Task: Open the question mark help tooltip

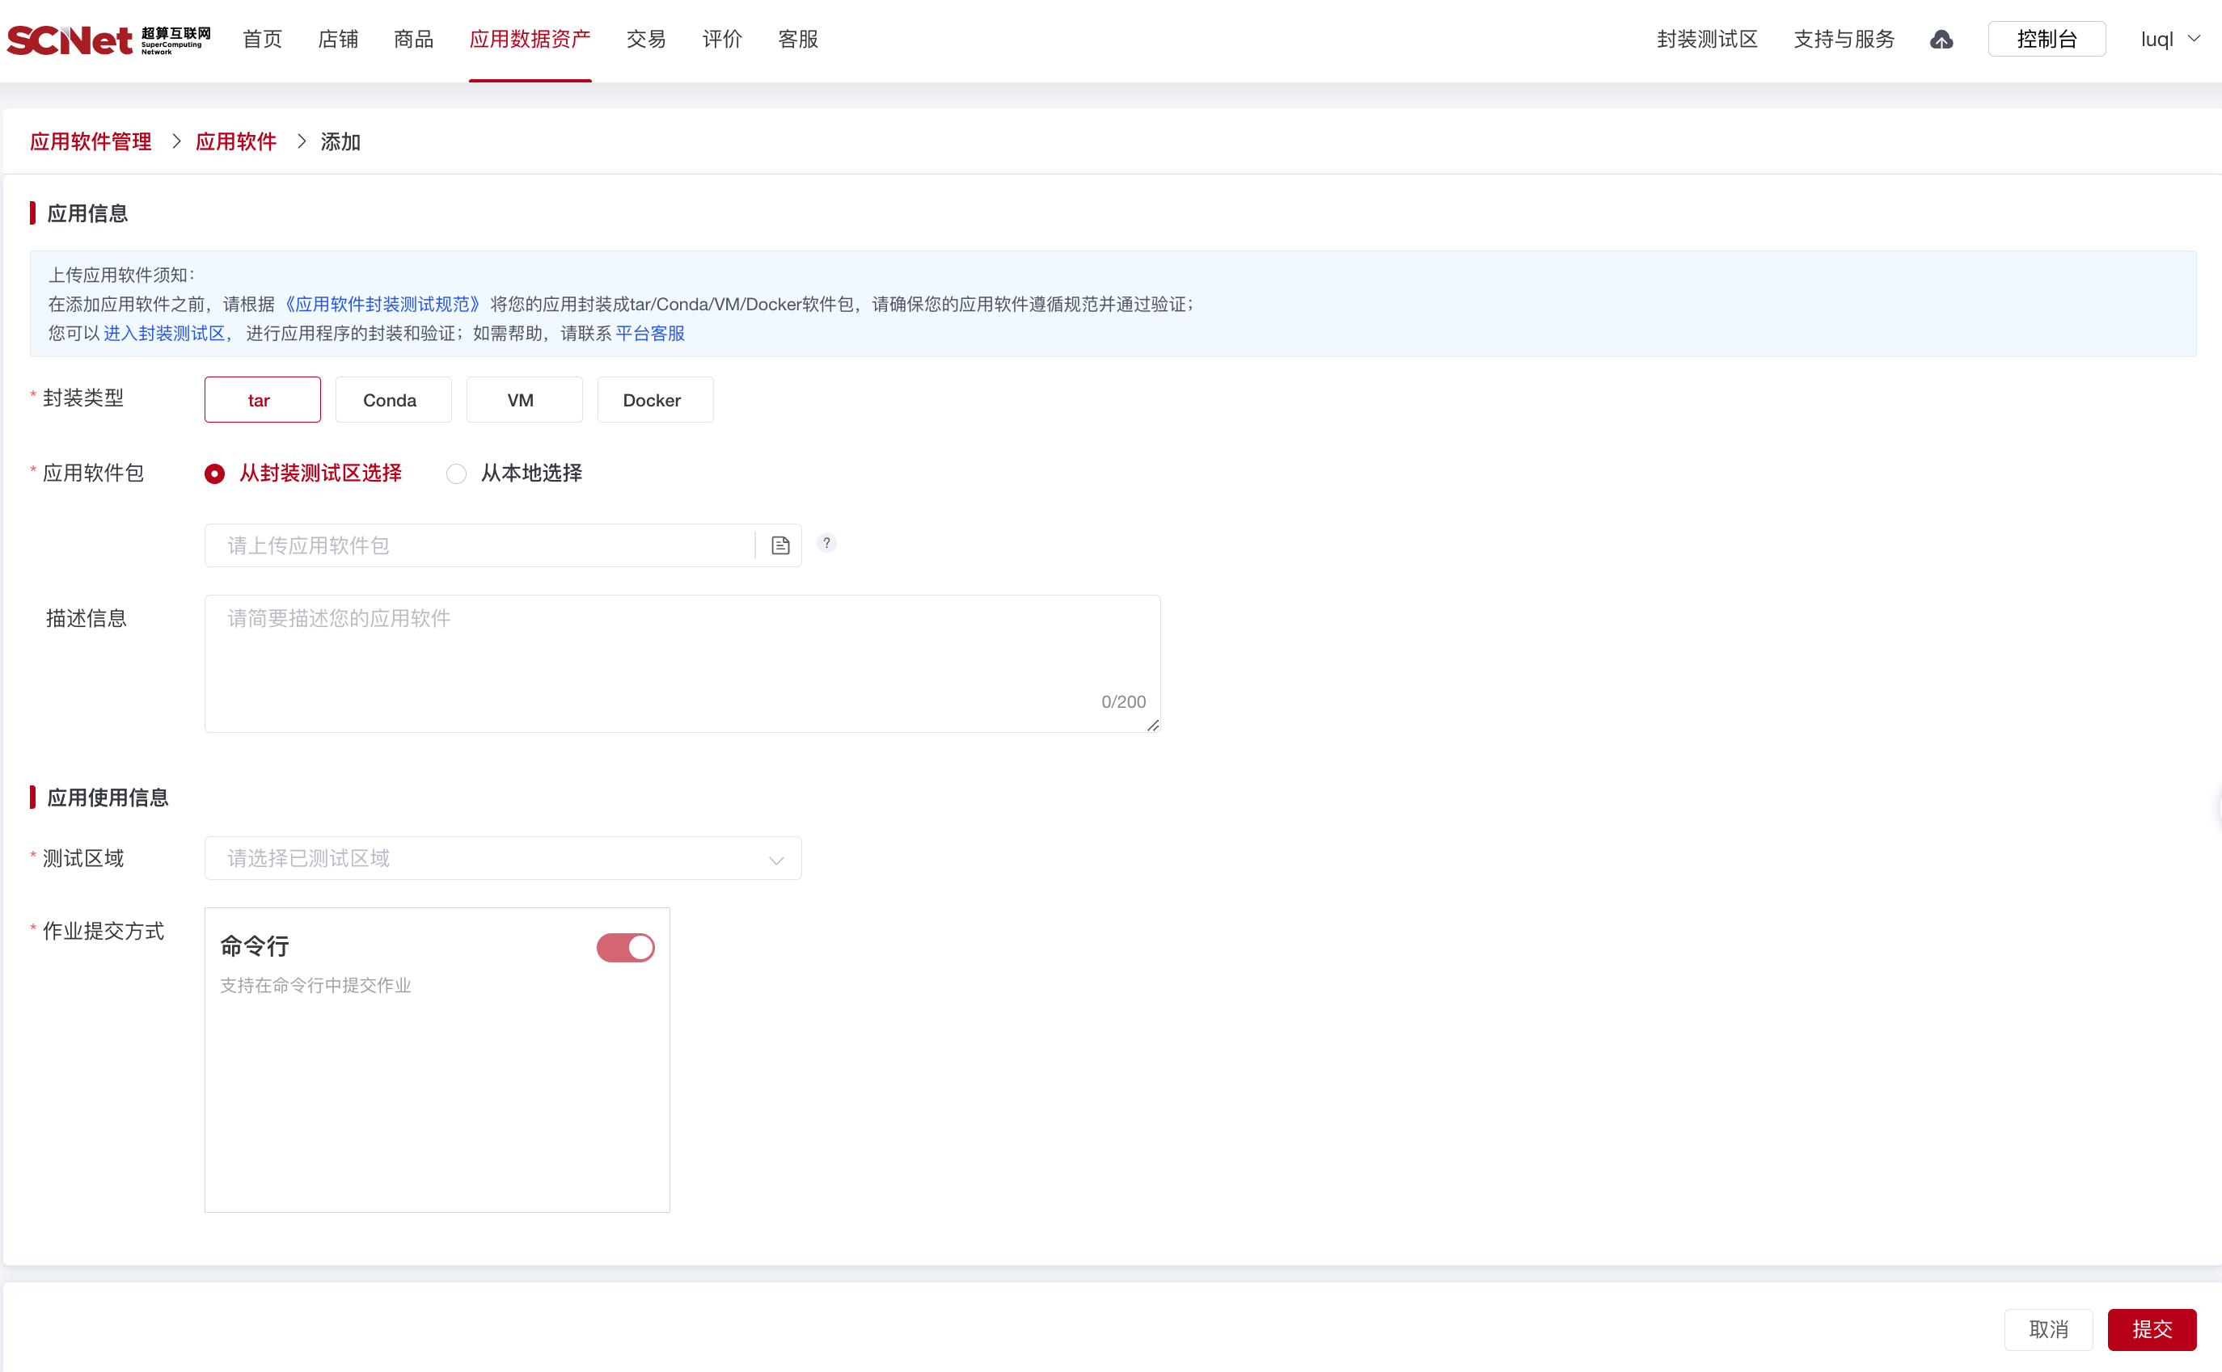Action: 826,543
